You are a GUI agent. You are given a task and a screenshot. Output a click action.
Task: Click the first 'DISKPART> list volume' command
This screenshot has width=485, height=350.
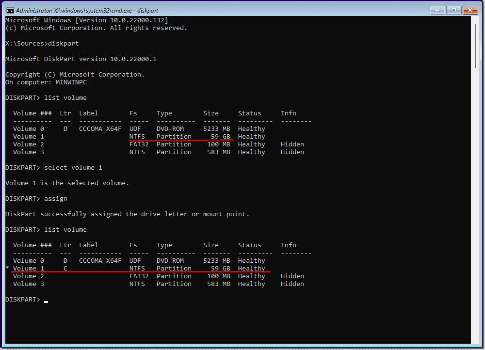point(46,98)
